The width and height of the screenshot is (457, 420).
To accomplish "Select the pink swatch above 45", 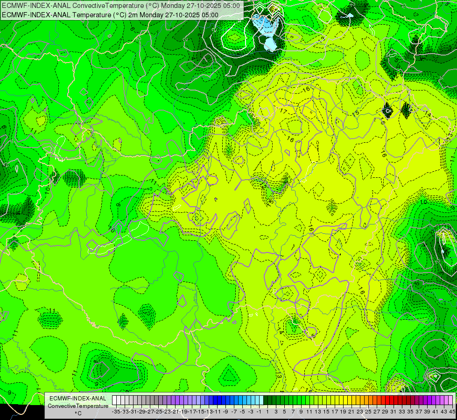I will point(450,400).
